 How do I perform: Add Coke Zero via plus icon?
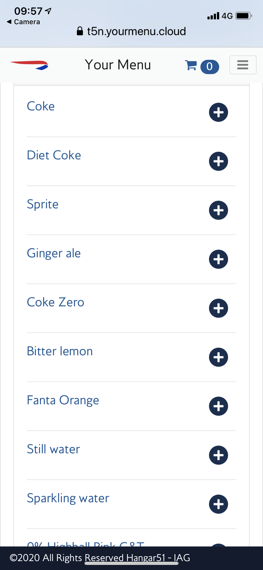[219, 308]
